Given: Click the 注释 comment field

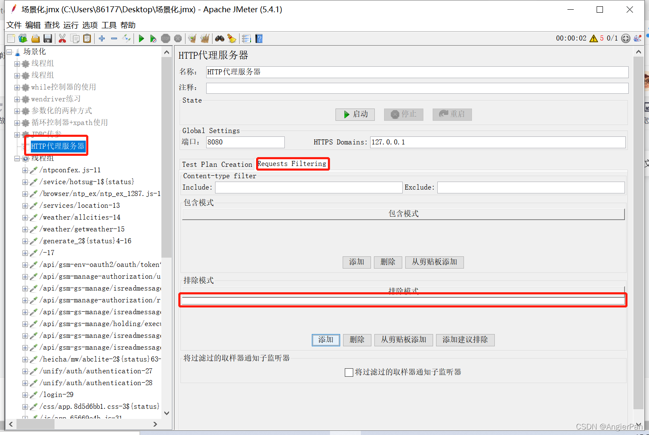Looking at the screenshot, I should pyautogui.click(x=417, y=88).
